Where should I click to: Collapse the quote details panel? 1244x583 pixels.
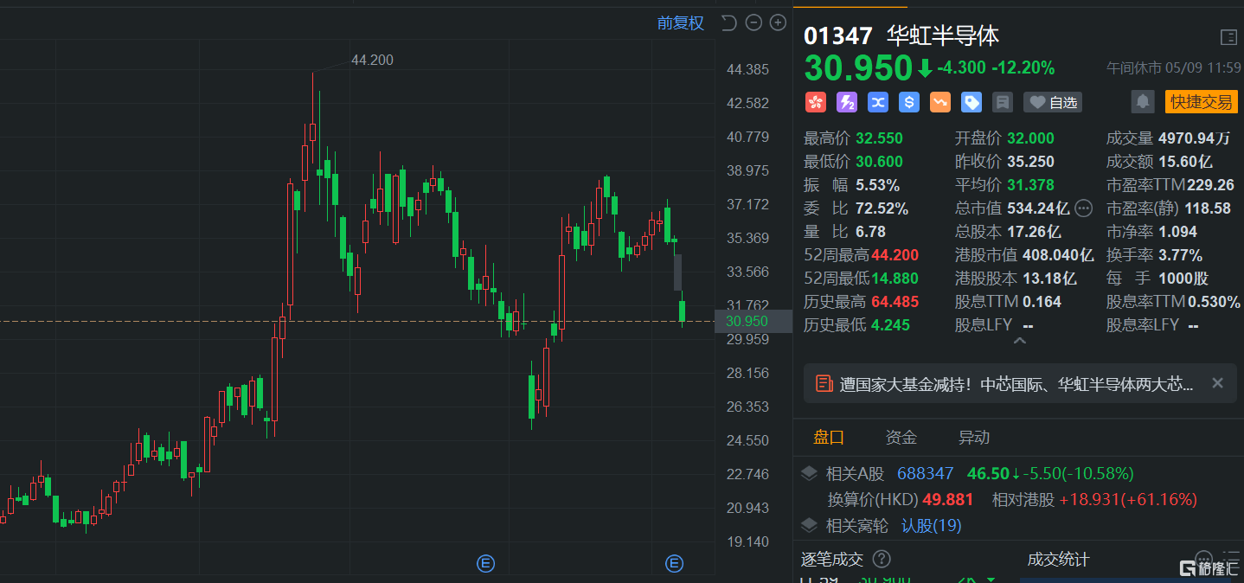click(1019, 342)
